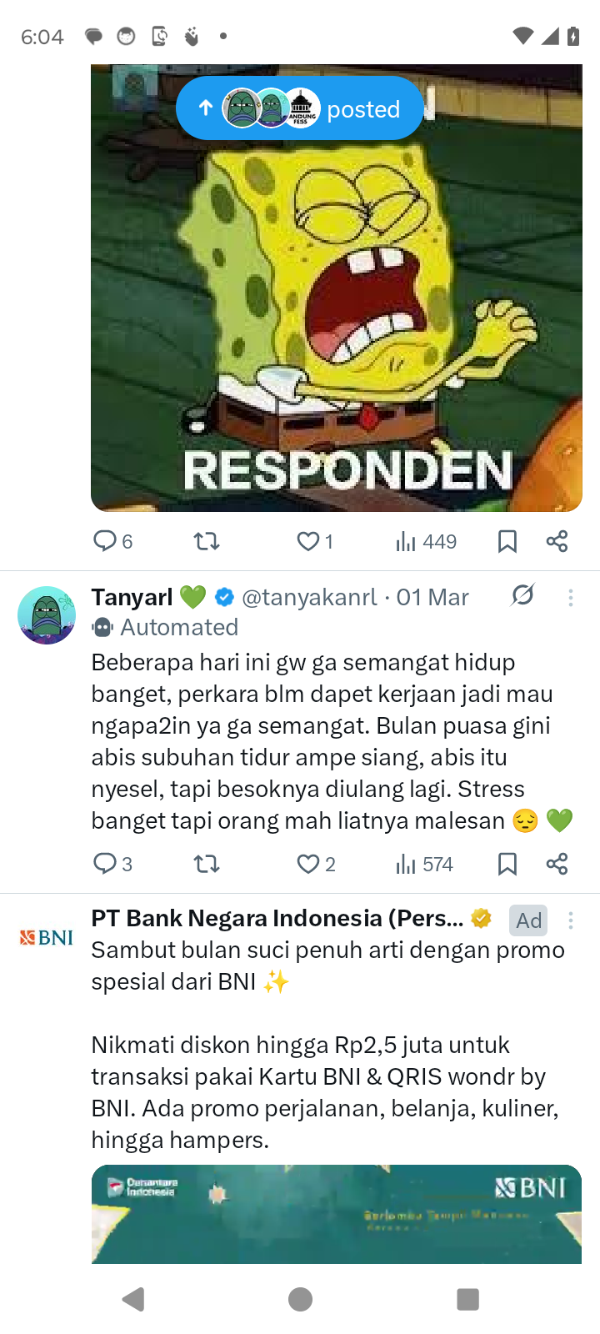Viewport: 600px width, 1334px height.
Task: Tap the Grok icon on Tanyarl post
Action: pos(522,595)
